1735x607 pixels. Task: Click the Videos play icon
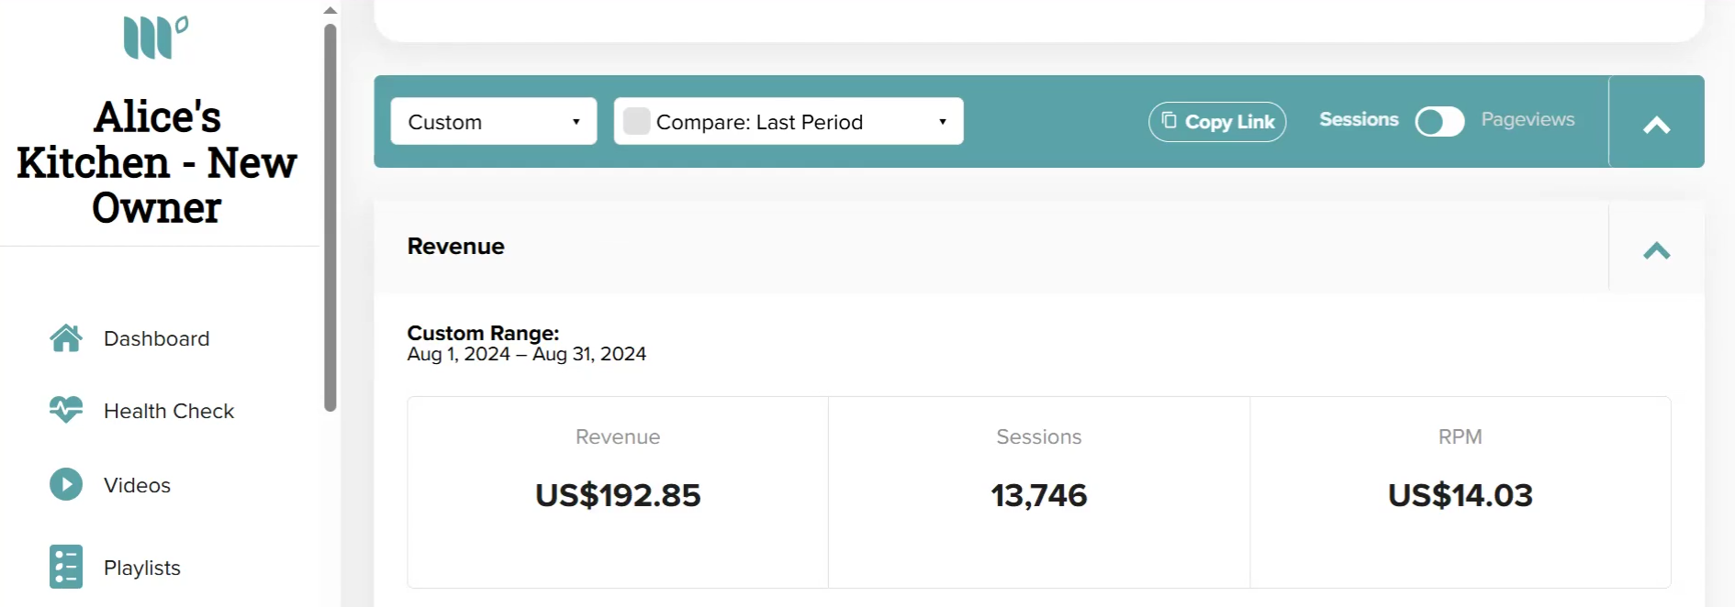[66, 484]
